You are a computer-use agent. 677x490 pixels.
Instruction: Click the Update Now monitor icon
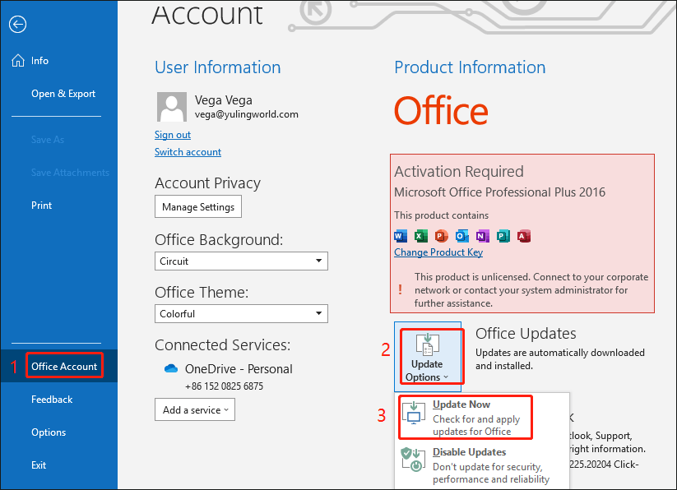tap(414, 414)
